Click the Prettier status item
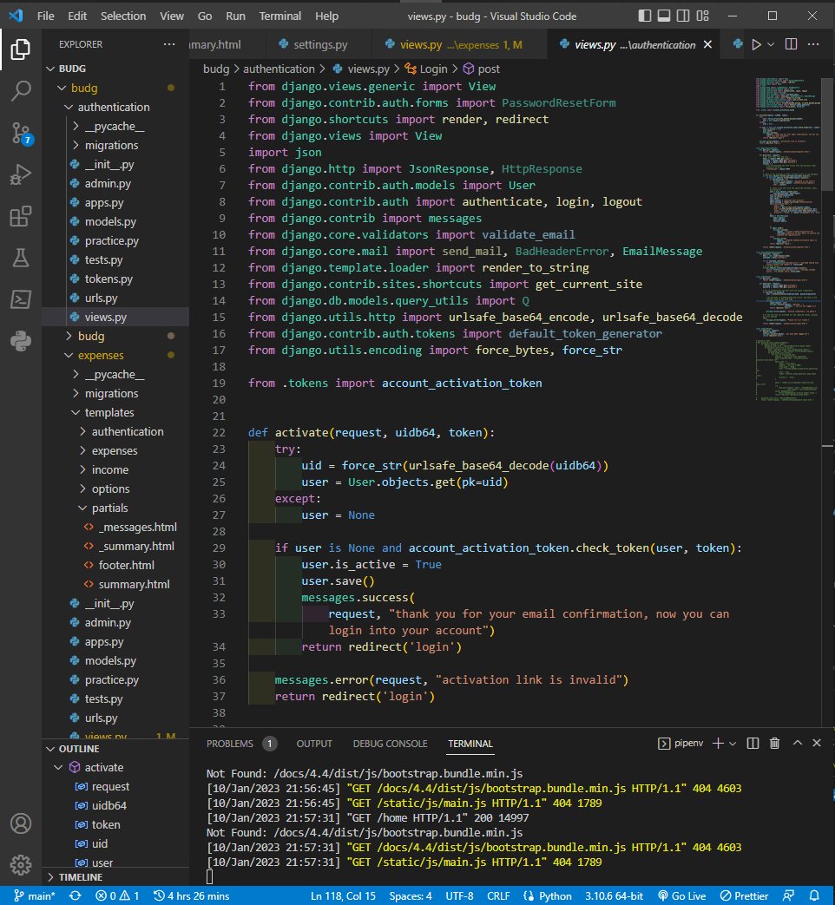The height and width of the screenshot is (905, 835). pyautogui.click(x=744, y=895)
